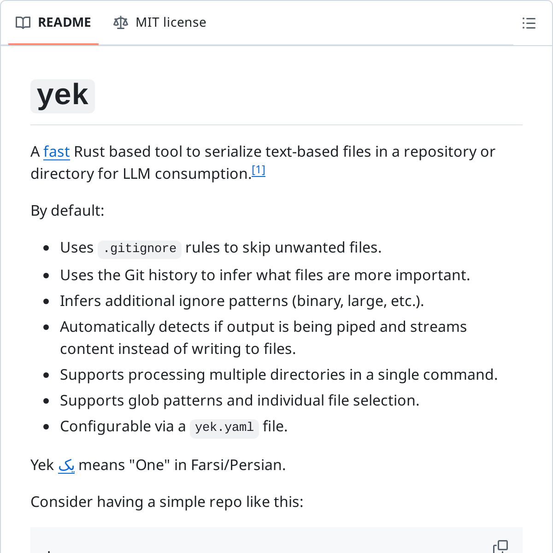
Task: Switch to the MIT license tab
Action: click(160, 23)
